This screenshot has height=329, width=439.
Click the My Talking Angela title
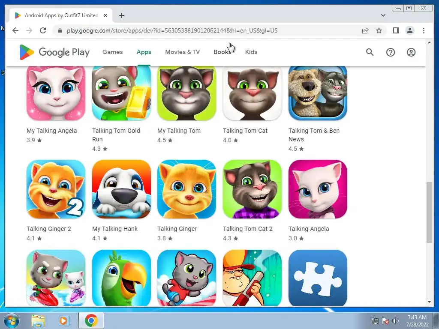tap(51, 131)
